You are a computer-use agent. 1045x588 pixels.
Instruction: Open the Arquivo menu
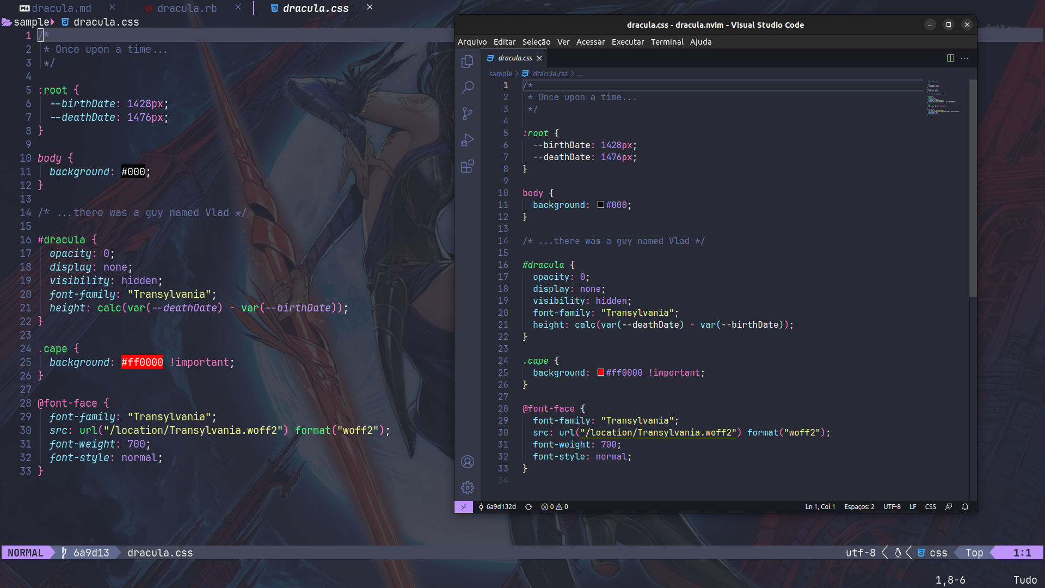(472, 42)
